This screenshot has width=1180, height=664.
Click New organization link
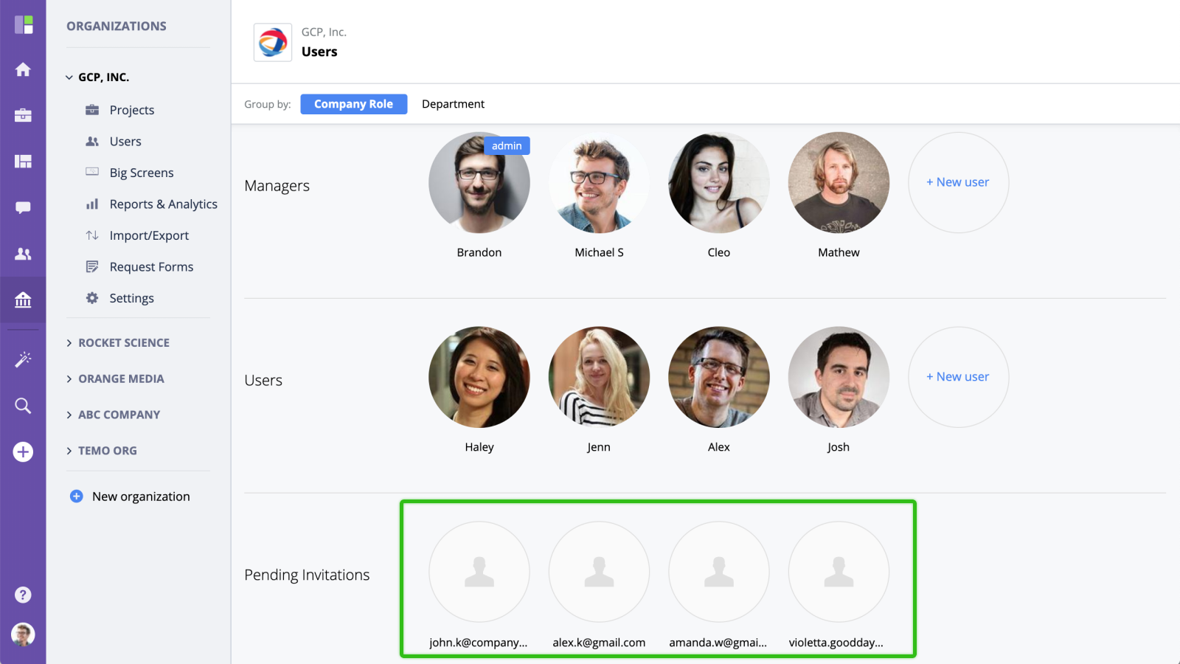click(x=141, y=497)
